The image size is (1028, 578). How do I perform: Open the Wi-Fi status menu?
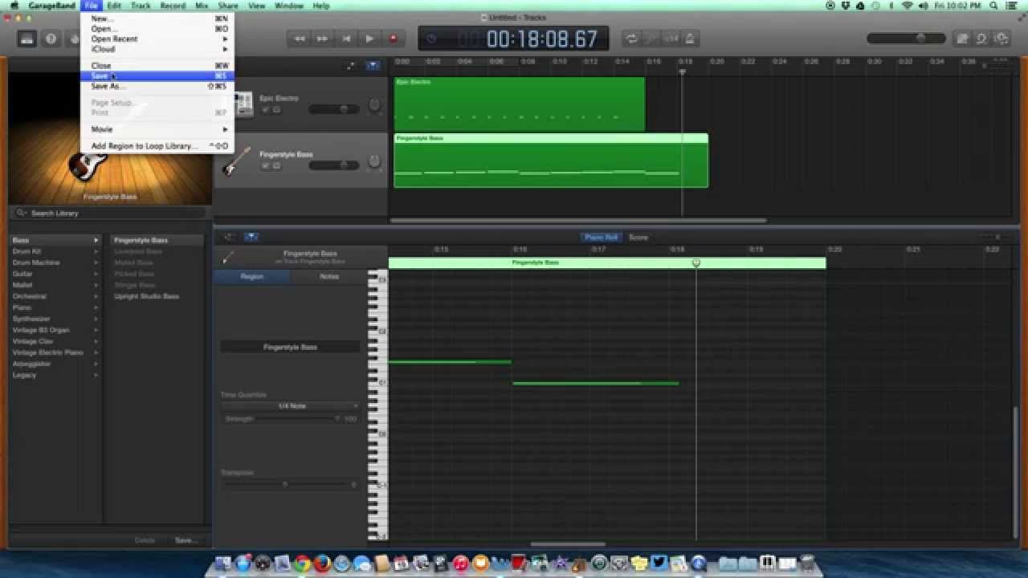coord(908,6)
